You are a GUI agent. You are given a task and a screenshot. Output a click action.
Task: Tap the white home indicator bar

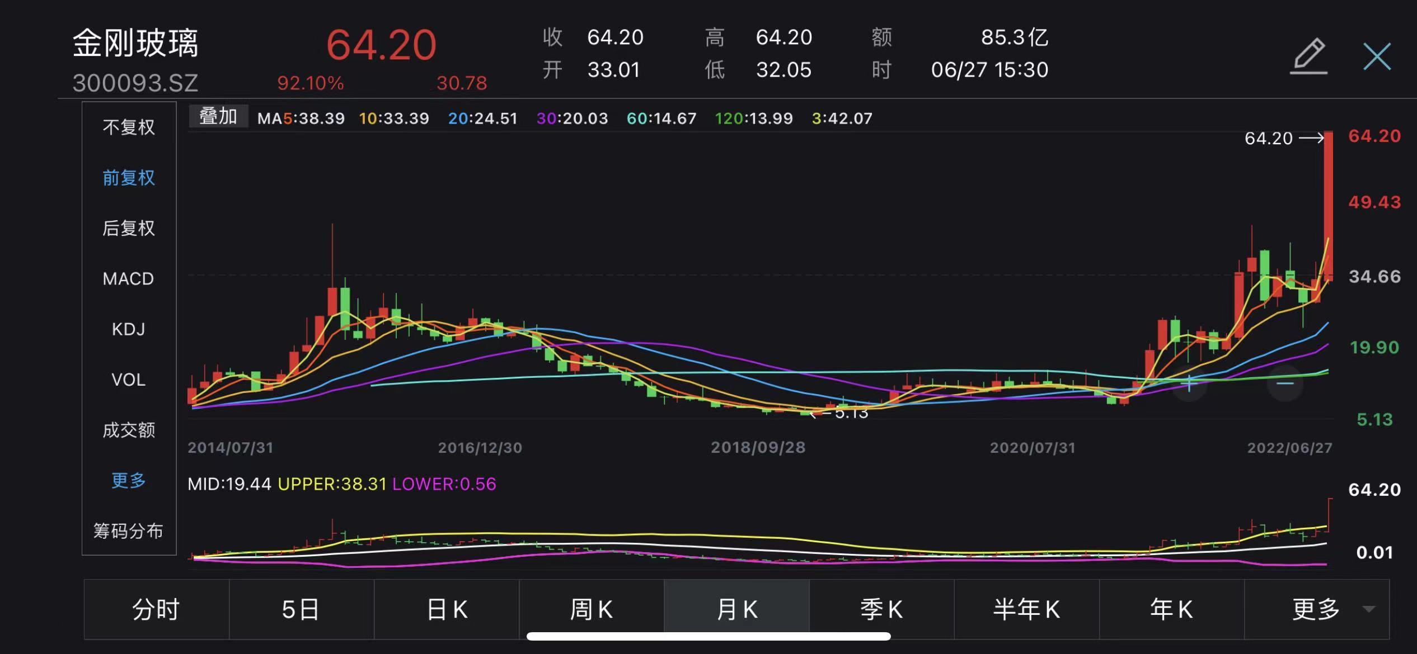point(708,636)
